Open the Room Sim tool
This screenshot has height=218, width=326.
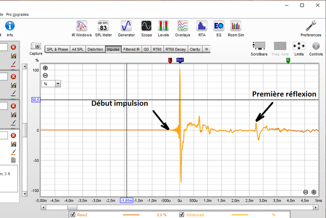point(236,29)
